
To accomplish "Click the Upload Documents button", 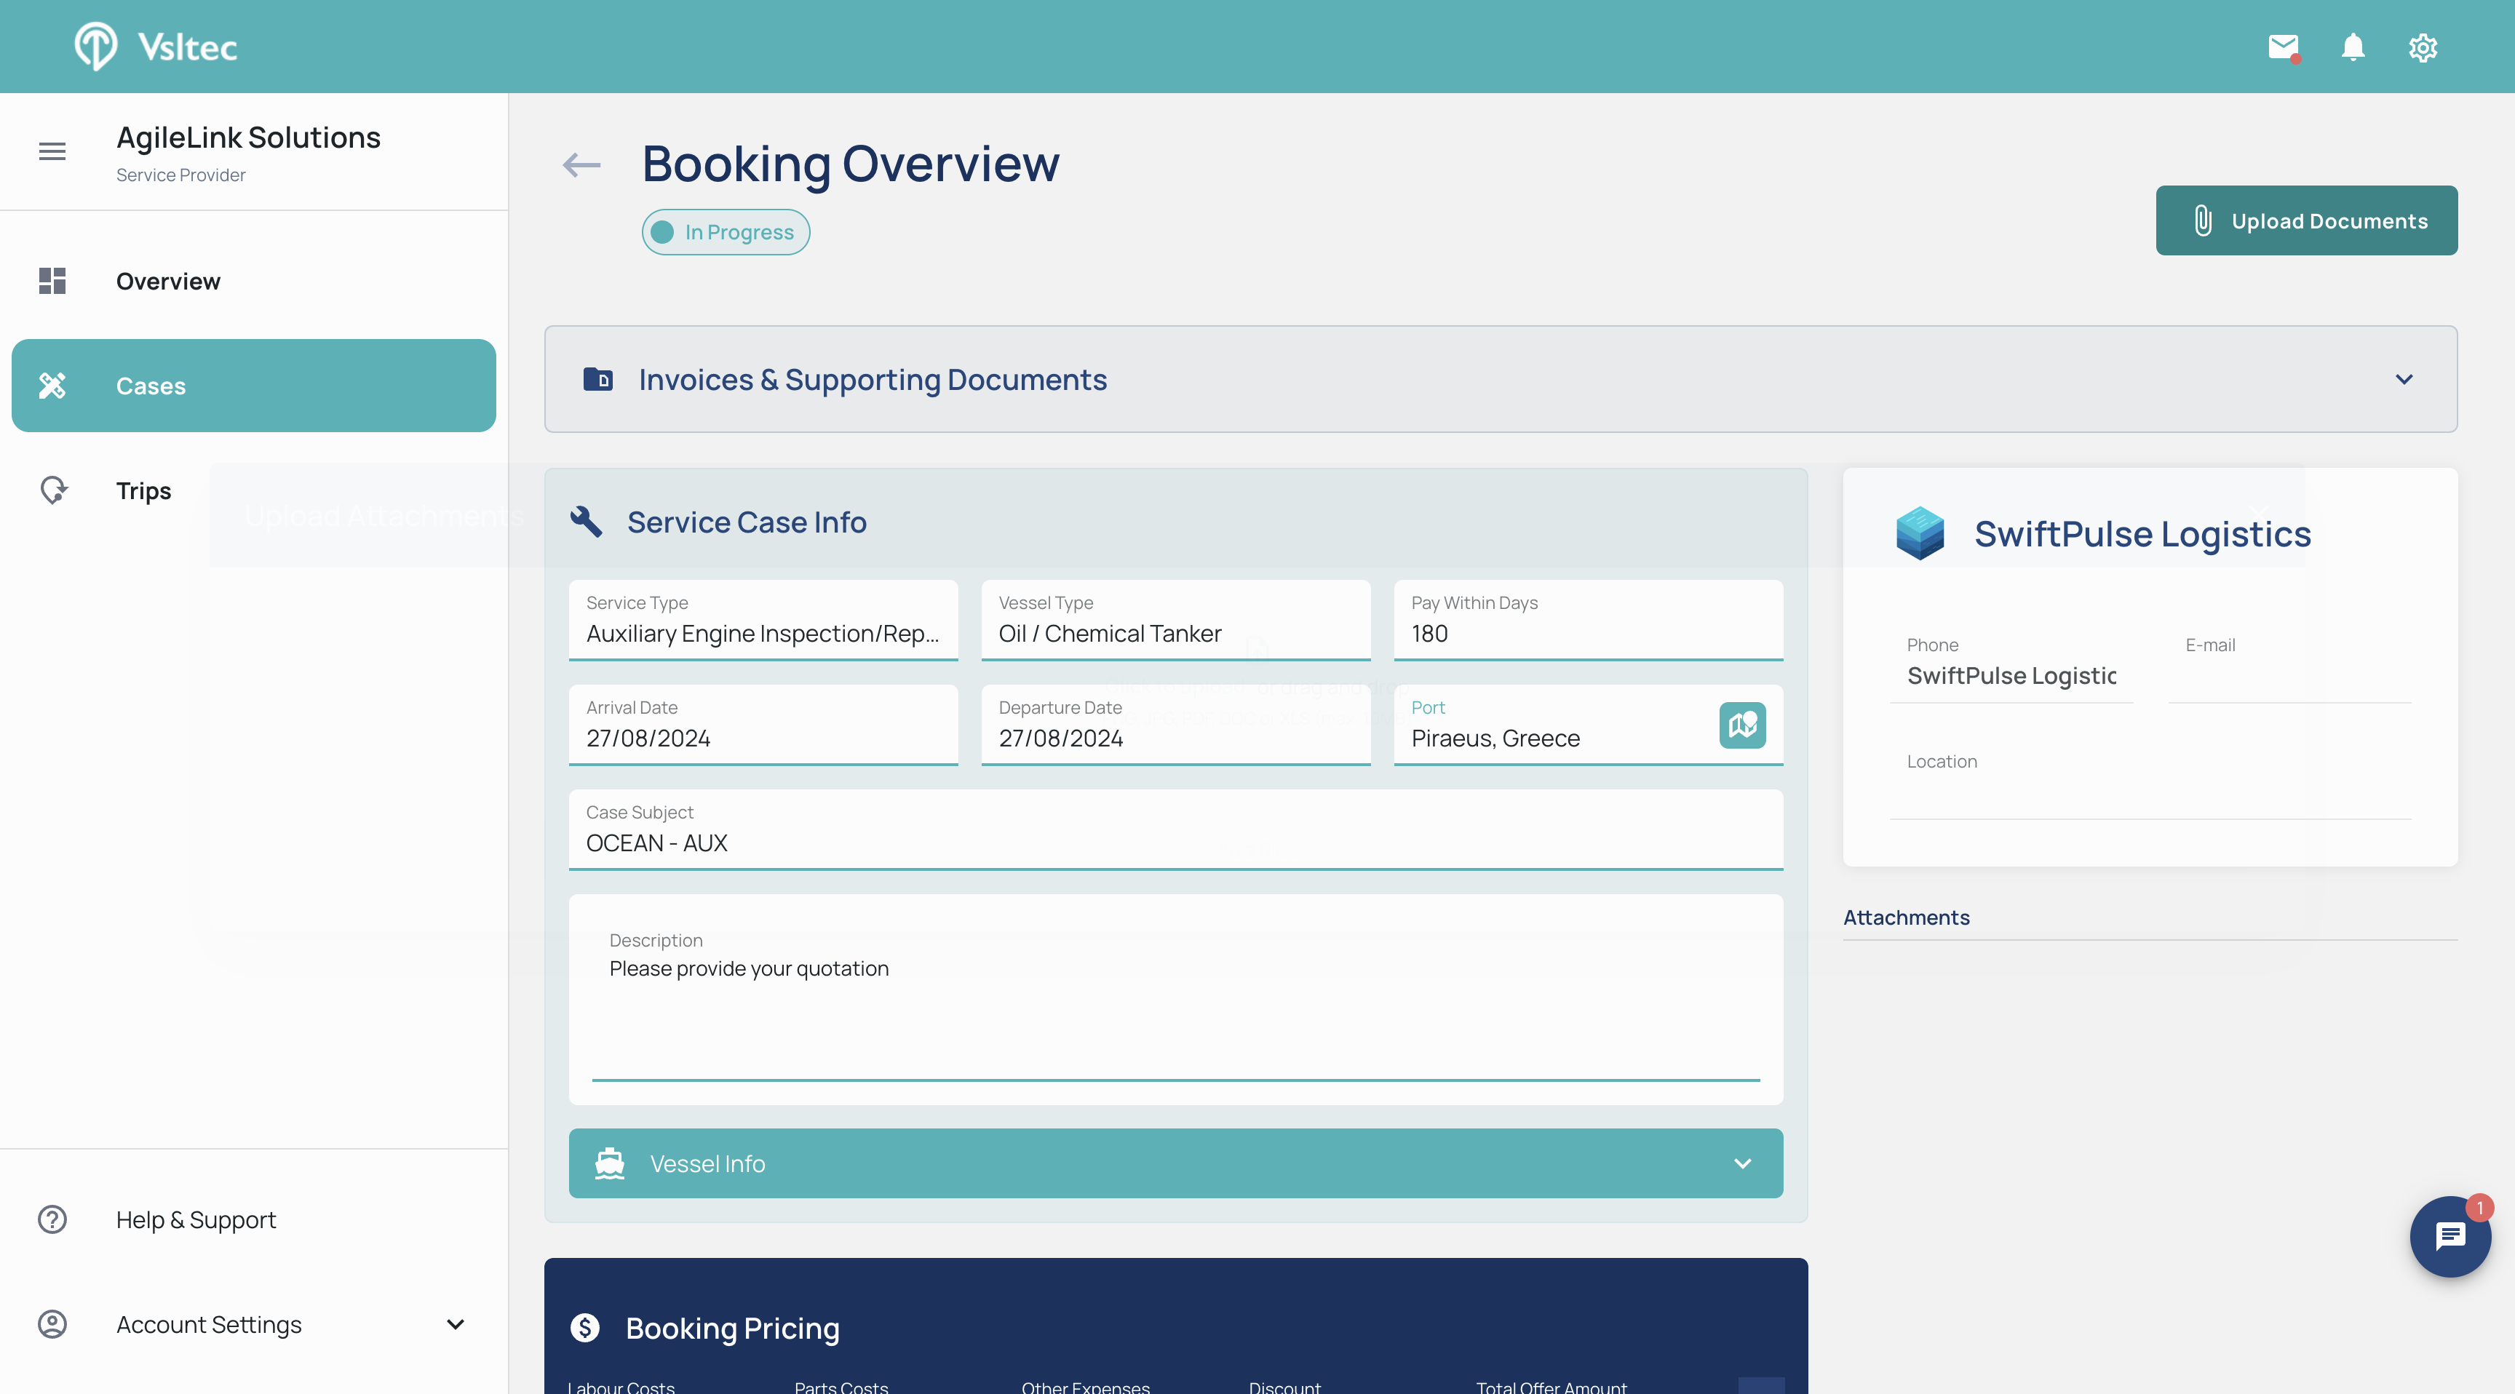I will point(2306,220).
